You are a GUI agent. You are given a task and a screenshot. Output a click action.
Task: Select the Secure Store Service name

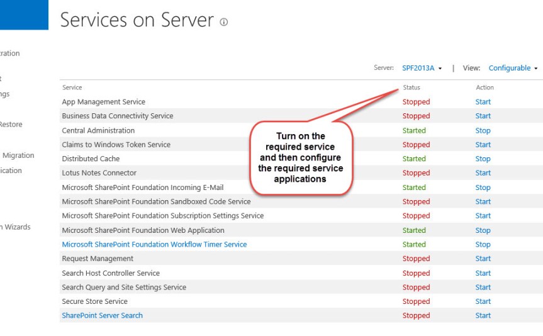pyautogui.click(x=94, y=301)
